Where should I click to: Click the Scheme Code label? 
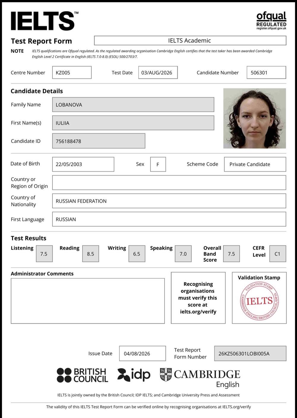coord(202,164)
